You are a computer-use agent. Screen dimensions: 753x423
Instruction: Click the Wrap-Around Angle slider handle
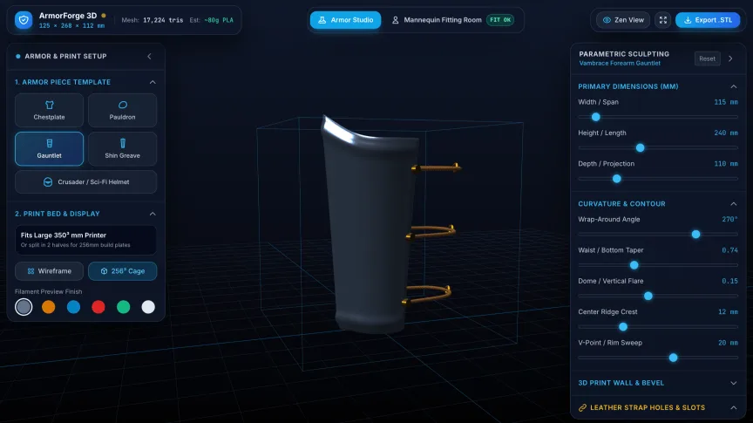[x=695, y=235]
